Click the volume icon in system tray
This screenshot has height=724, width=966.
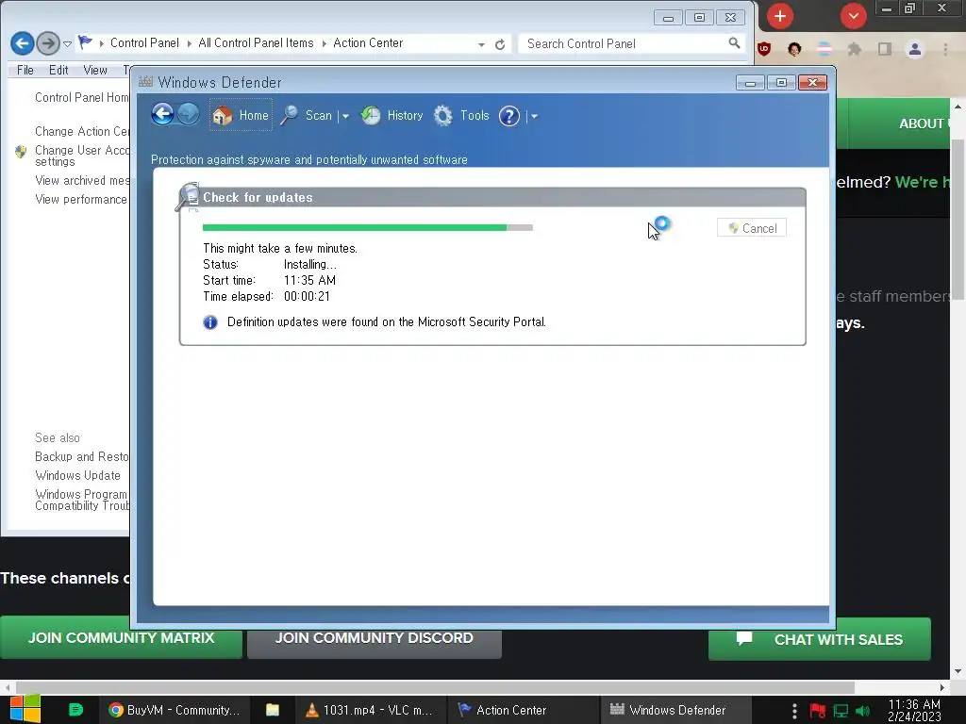pos(862,711)
